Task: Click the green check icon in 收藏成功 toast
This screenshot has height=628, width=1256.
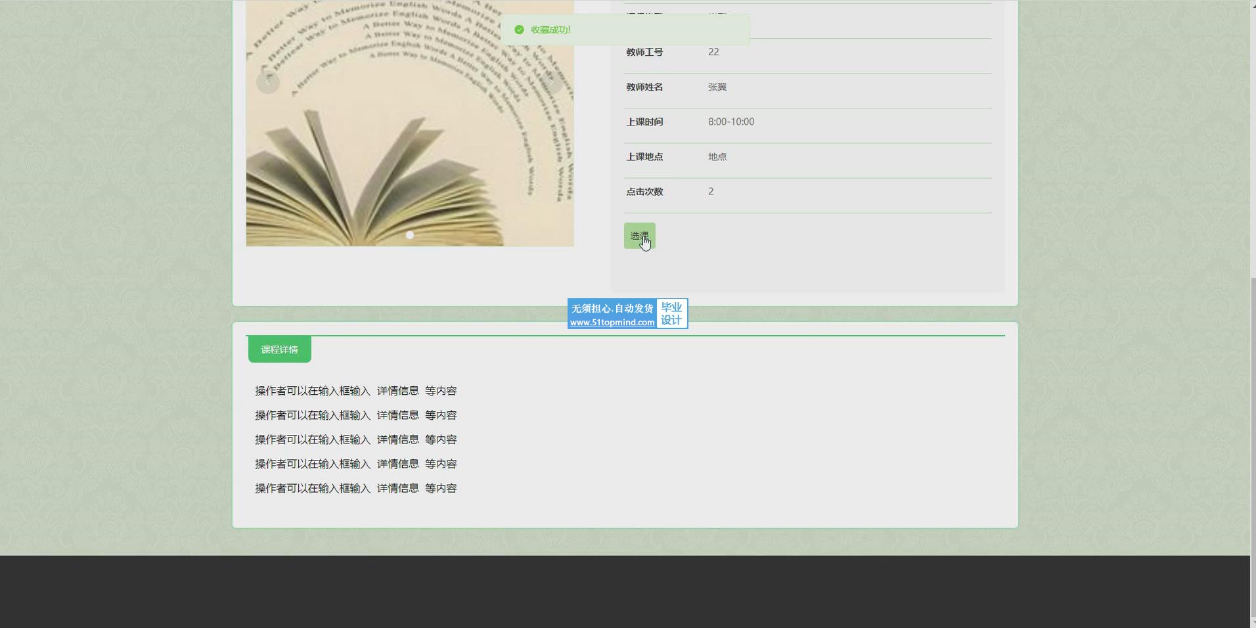Action: click(519, 30)
